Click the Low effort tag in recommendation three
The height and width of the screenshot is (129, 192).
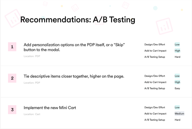click(x=177, y=107)
